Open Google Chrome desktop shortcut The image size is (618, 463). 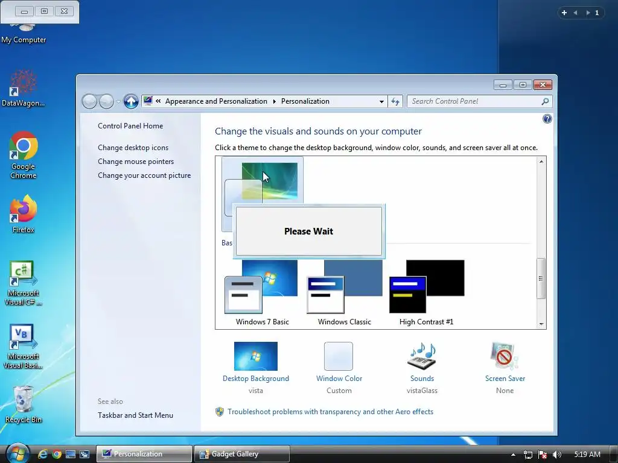click(x=24, y=155)
